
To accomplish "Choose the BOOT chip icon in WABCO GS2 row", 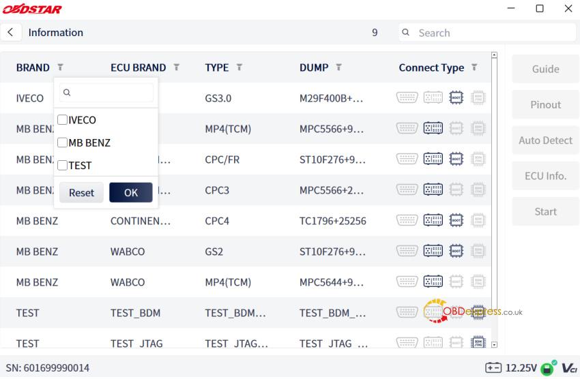I will coord(456,251).
